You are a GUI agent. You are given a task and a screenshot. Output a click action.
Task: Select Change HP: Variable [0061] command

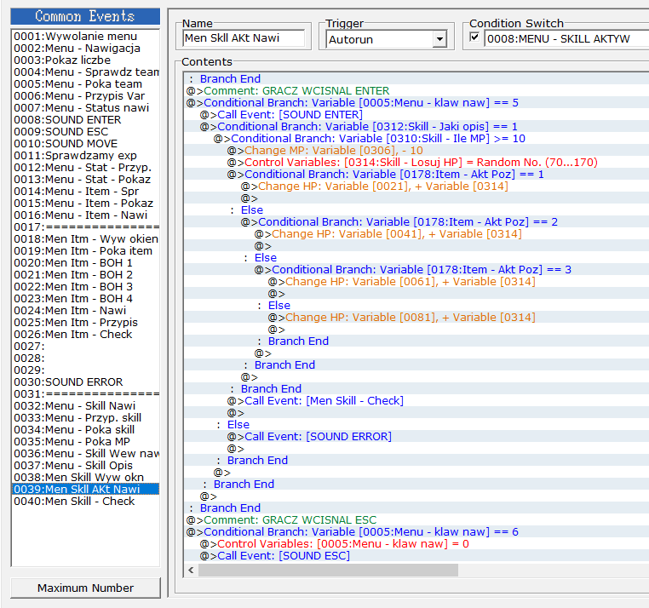[416, 282]
